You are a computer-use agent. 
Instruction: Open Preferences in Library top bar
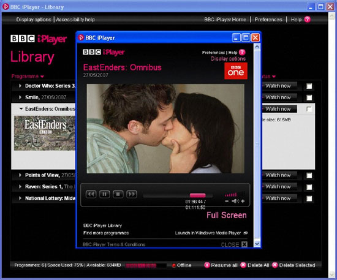point(268,20)
